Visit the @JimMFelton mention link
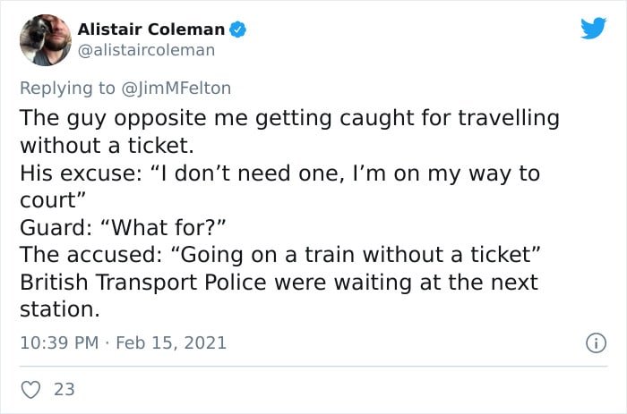 click(176, 89)
